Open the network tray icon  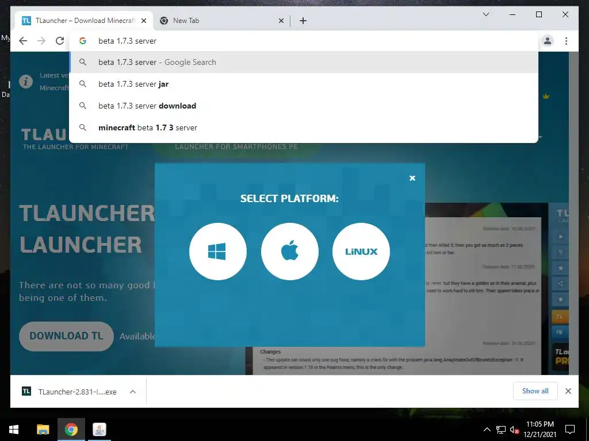tap(501, 430)
